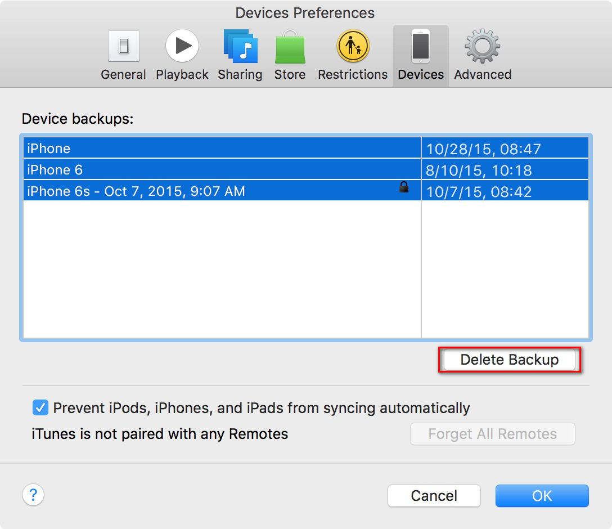Select the iPhone backup row
This screenshot has width=612, height=529.
(305, 147)
